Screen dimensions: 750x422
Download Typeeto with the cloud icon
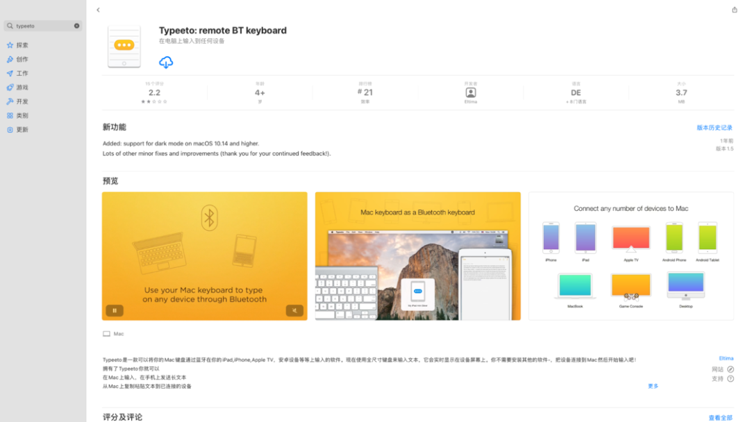pos(166,62)
